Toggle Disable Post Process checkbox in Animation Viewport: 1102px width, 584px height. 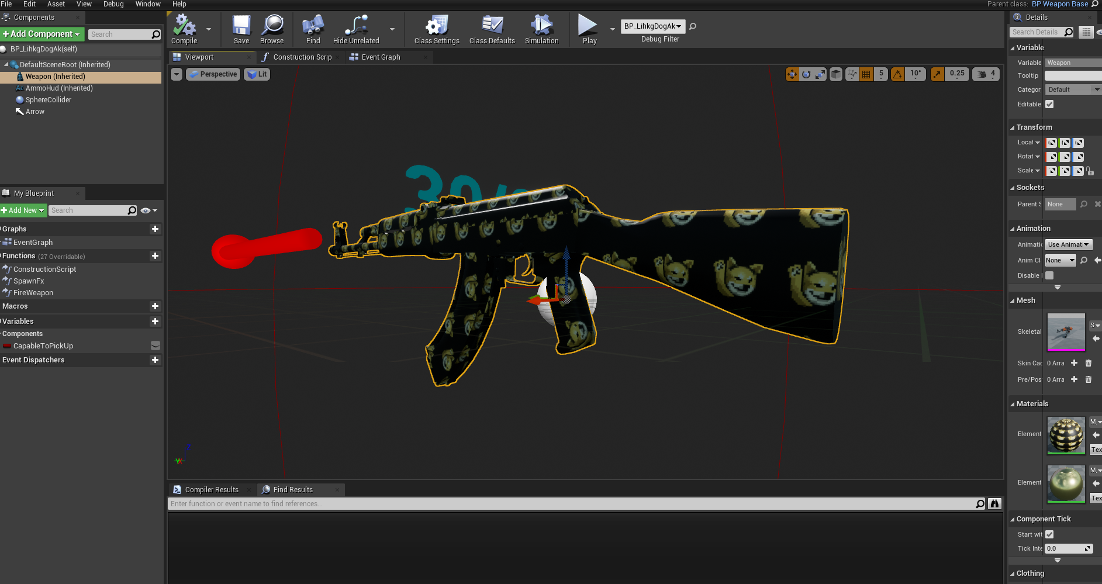tap(1049, 275)
